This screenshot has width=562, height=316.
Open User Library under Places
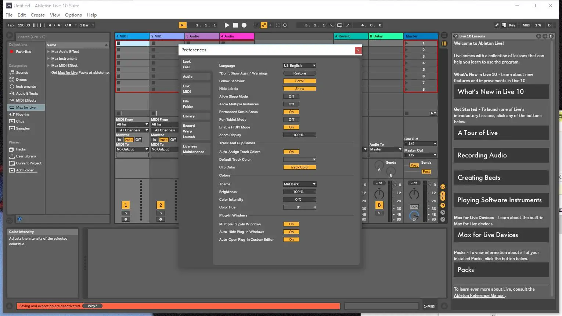[x=26, y=156]
